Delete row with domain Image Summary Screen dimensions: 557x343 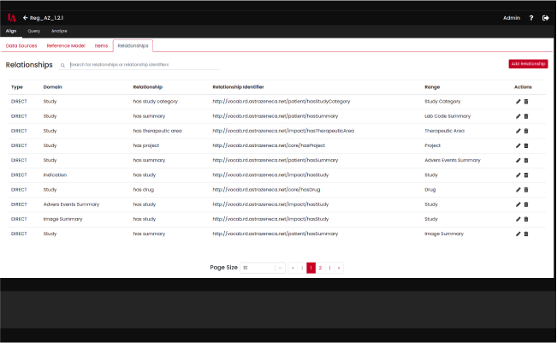[526, 220]
